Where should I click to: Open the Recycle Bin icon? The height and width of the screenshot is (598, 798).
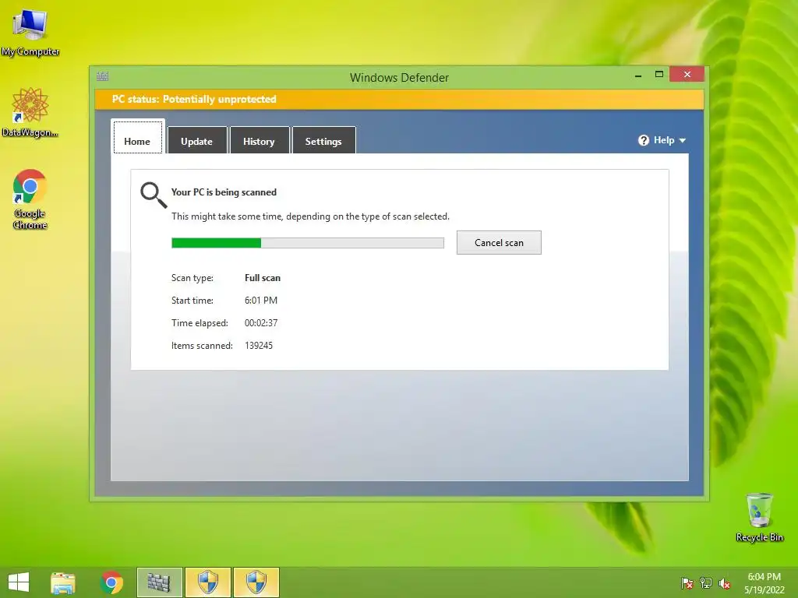[759, 517]
